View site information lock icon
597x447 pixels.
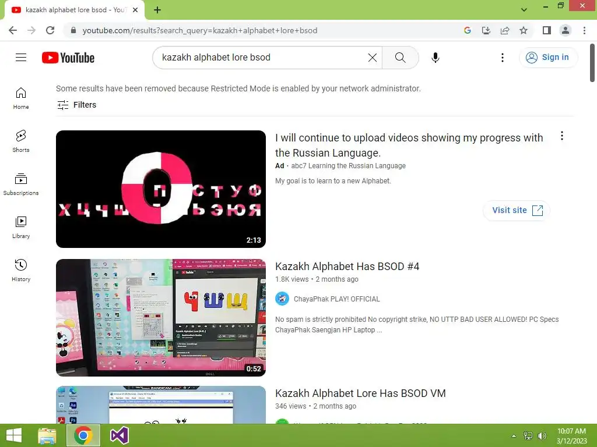click(73, 30)
